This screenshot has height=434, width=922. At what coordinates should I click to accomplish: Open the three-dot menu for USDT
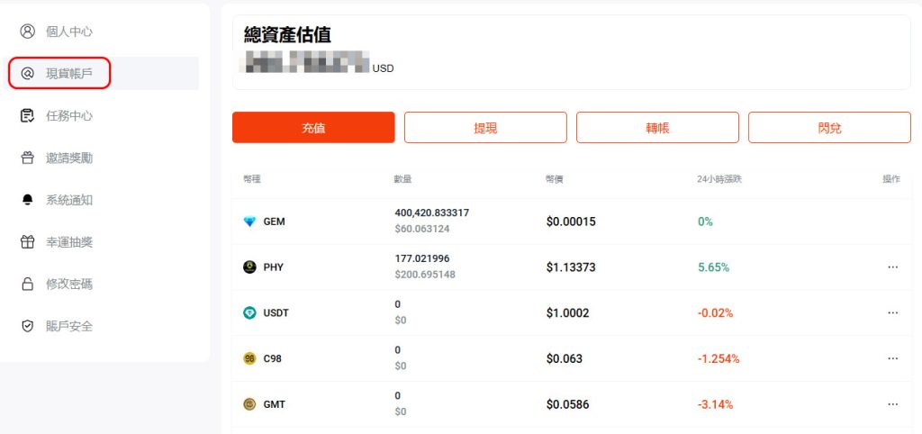[892, 312]
